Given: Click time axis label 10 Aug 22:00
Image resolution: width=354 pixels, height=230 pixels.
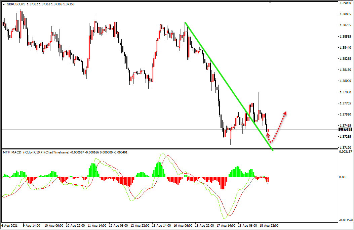Looking at the screenshot, I should (x=75, y=226).
